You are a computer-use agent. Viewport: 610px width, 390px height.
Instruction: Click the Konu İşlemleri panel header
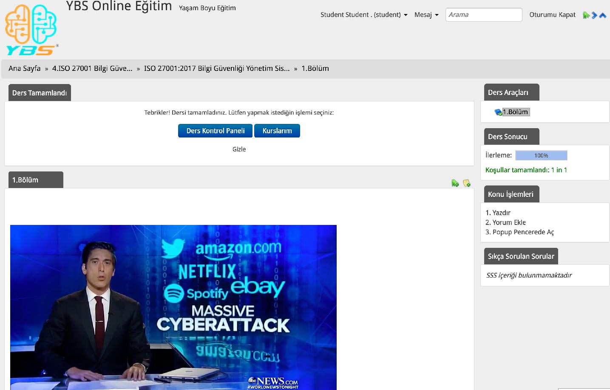pyautogui.click(x=511, y=194)
